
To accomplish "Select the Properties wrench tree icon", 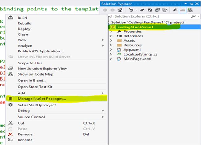I will click(x=119, y=31).
